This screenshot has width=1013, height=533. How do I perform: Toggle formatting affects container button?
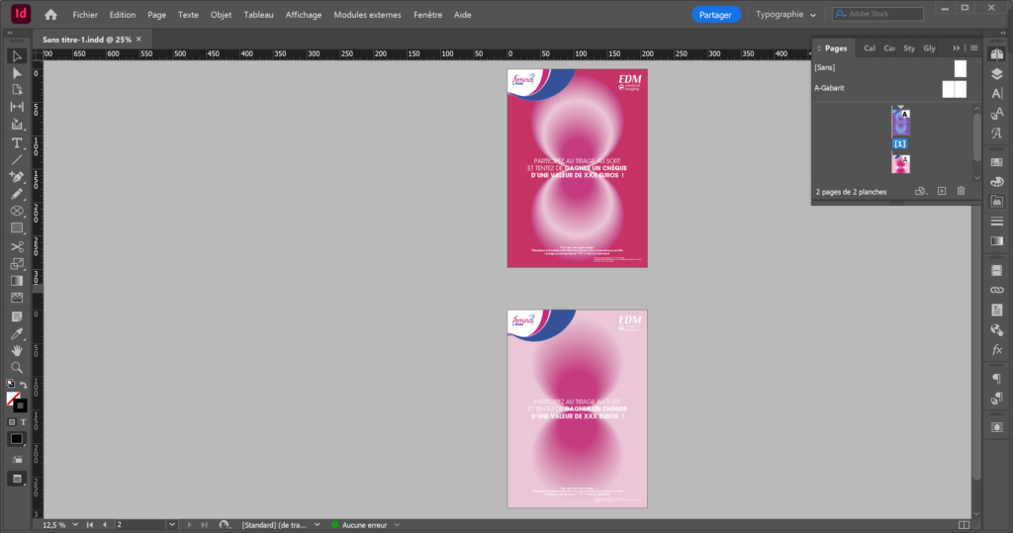[x=12, y=422]
